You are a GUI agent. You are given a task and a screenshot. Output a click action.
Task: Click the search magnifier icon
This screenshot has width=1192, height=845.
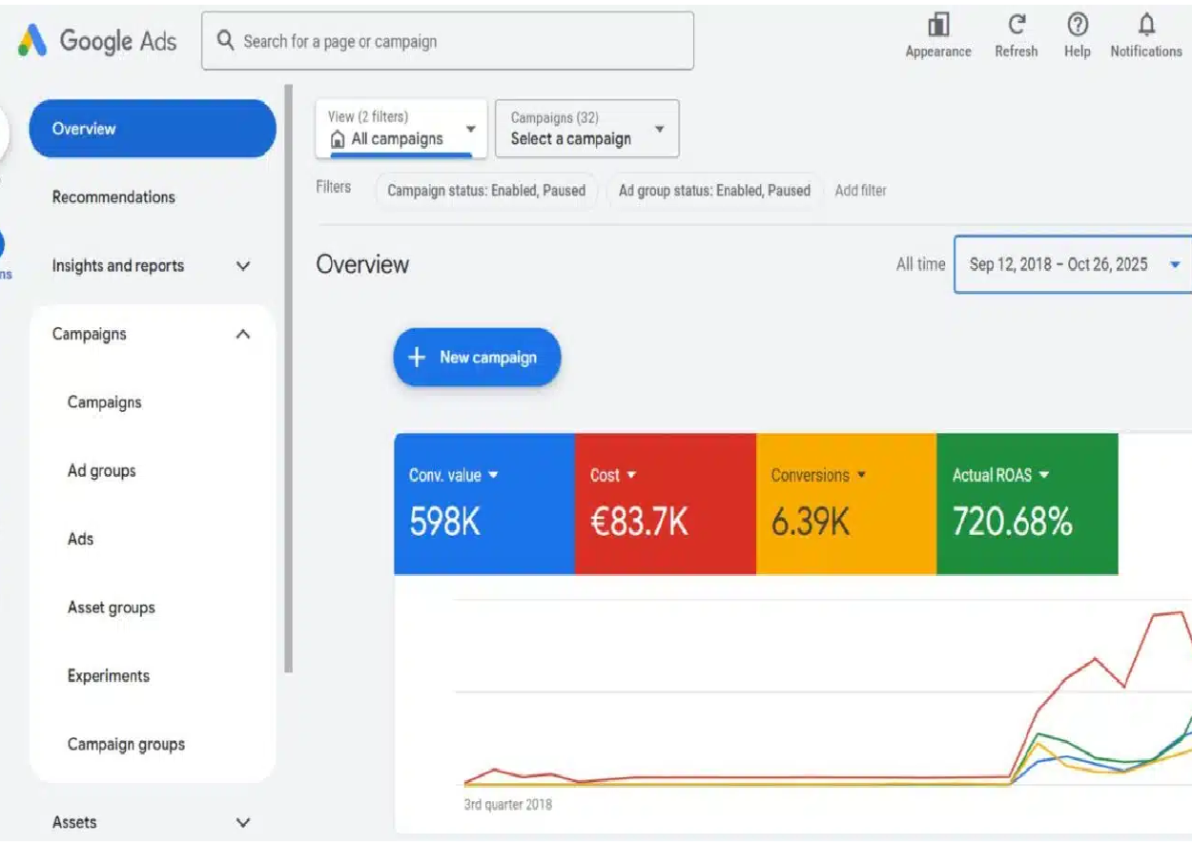tap(225, 42)
